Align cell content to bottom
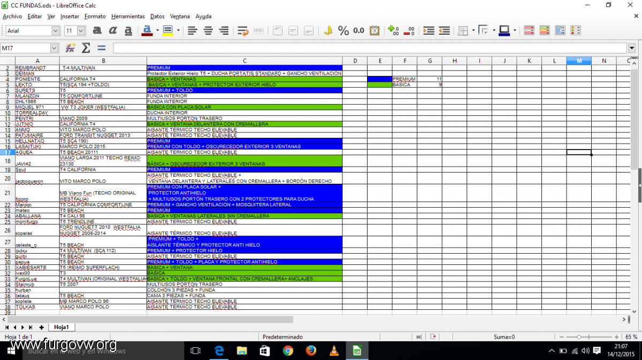The image size is (642, 360). pos(309,30)
